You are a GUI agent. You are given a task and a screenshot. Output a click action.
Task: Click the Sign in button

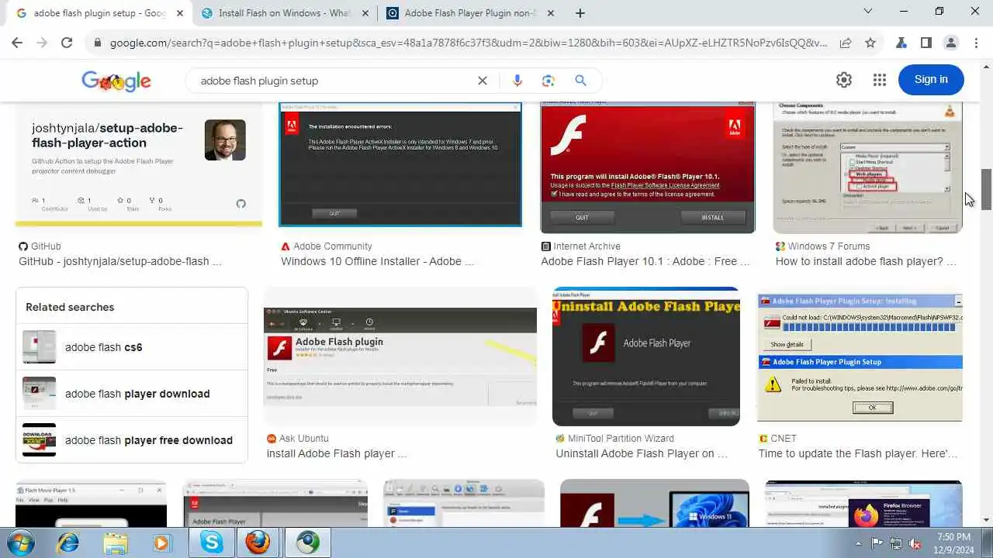tap(931, 80)
